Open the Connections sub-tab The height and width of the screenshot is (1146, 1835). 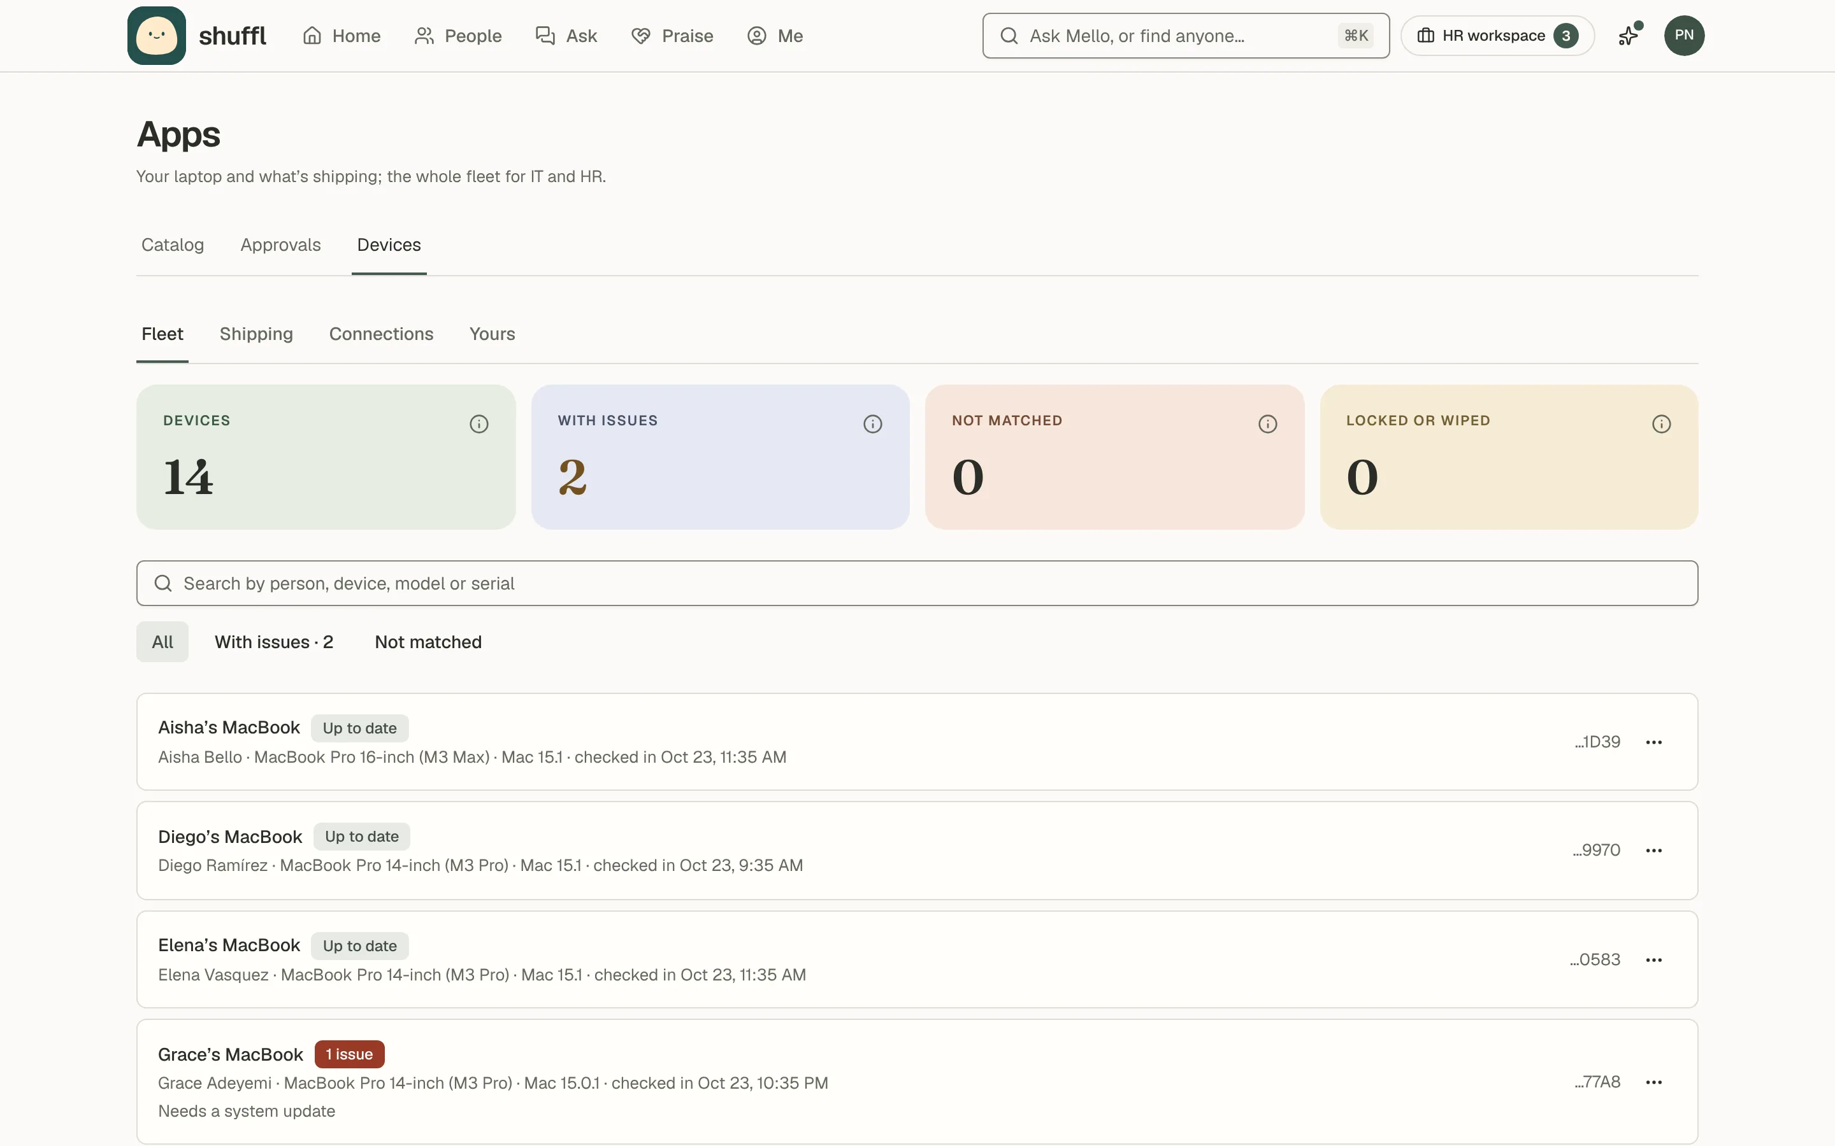click(x=382, y=334)
